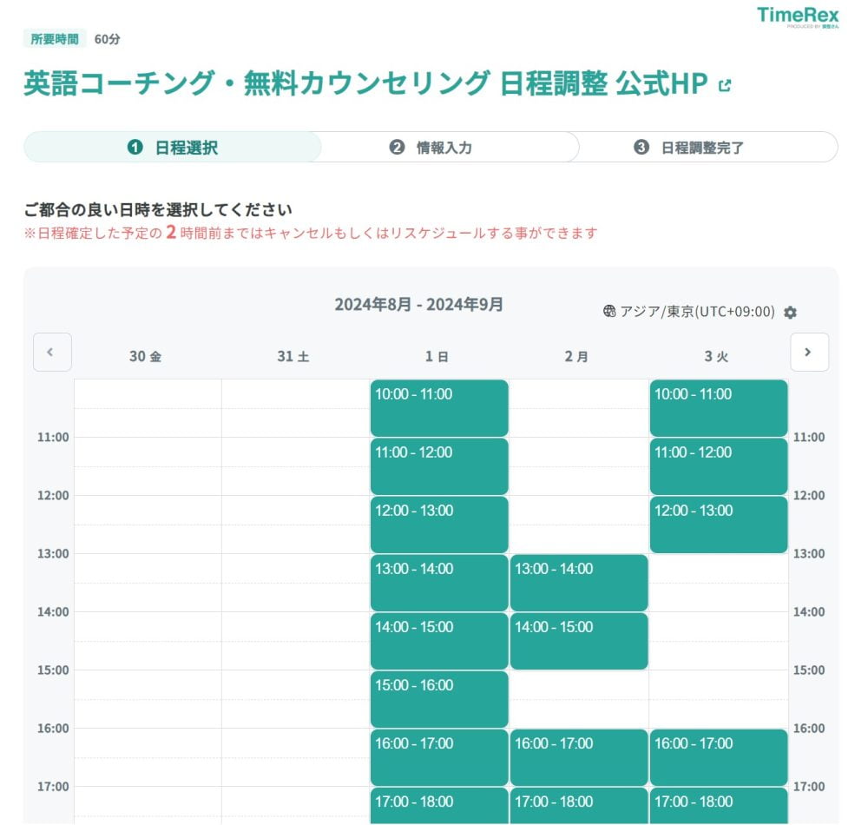
Task: Click the numbered circle ❶ on 日程選択
Action: click(x=135, y=148)
